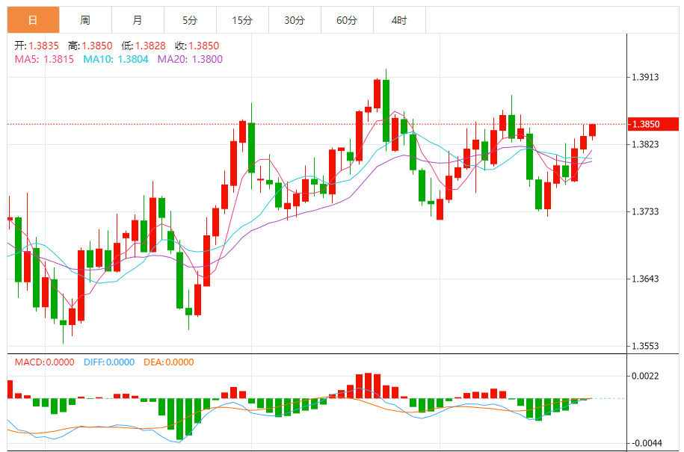684x452 pixels.
Task: Click the 1.3643 price axis label
Action: coord(646,279)
